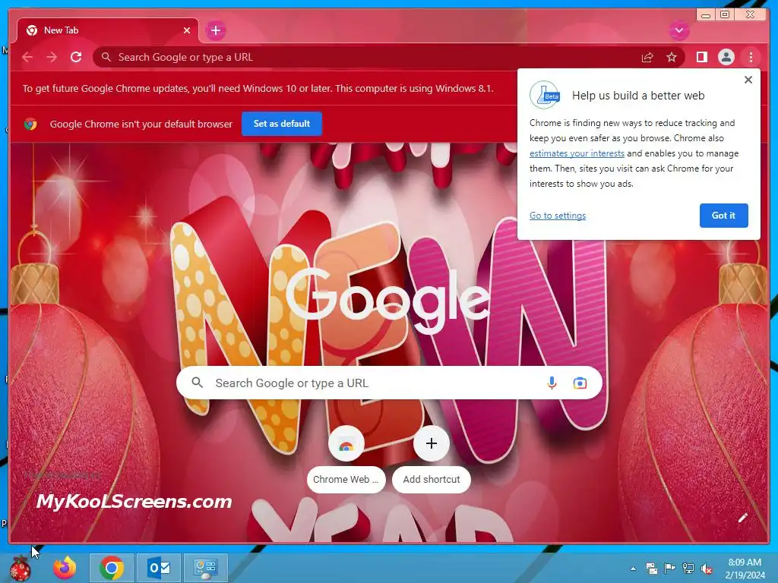The width and height of the screenshot is (778, 583).
Task: Launch Firefox from the taskbar
Action: click(x=65, y=568)
